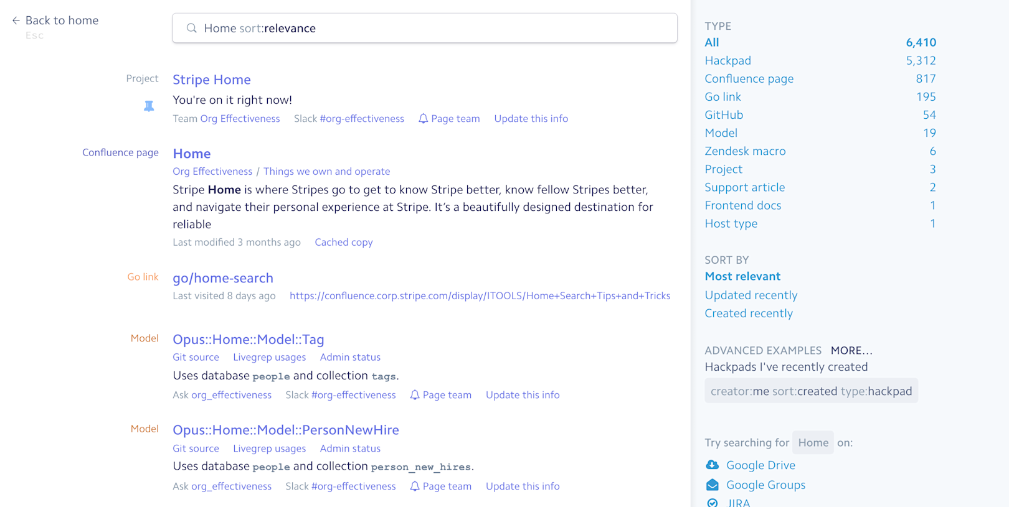Use creator:me sort:created type:hackpad example query

click(x=811, y=391)
